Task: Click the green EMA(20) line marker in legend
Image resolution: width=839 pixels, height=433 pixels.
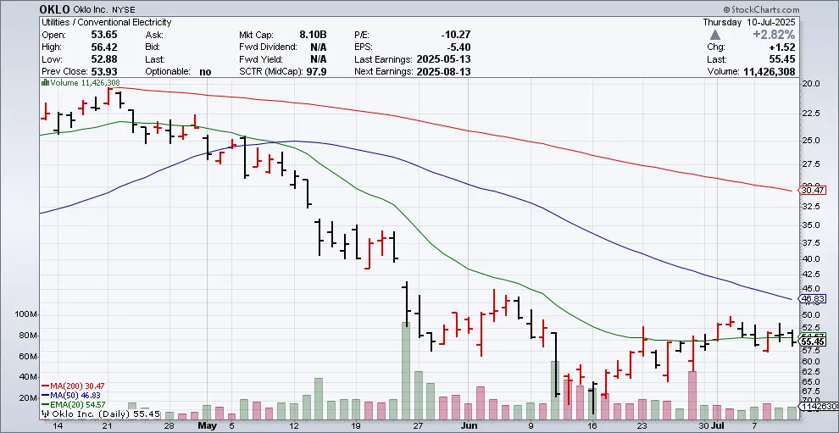Action: [x=45, y=405]
